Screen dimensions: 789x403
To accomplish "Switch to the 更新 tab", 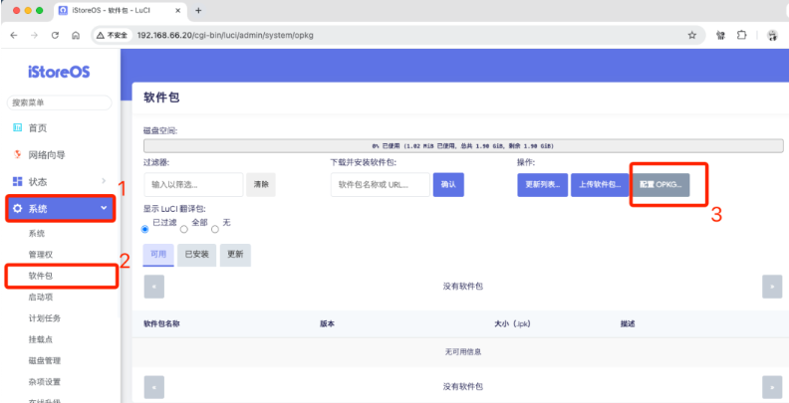I will click(235, 254).
